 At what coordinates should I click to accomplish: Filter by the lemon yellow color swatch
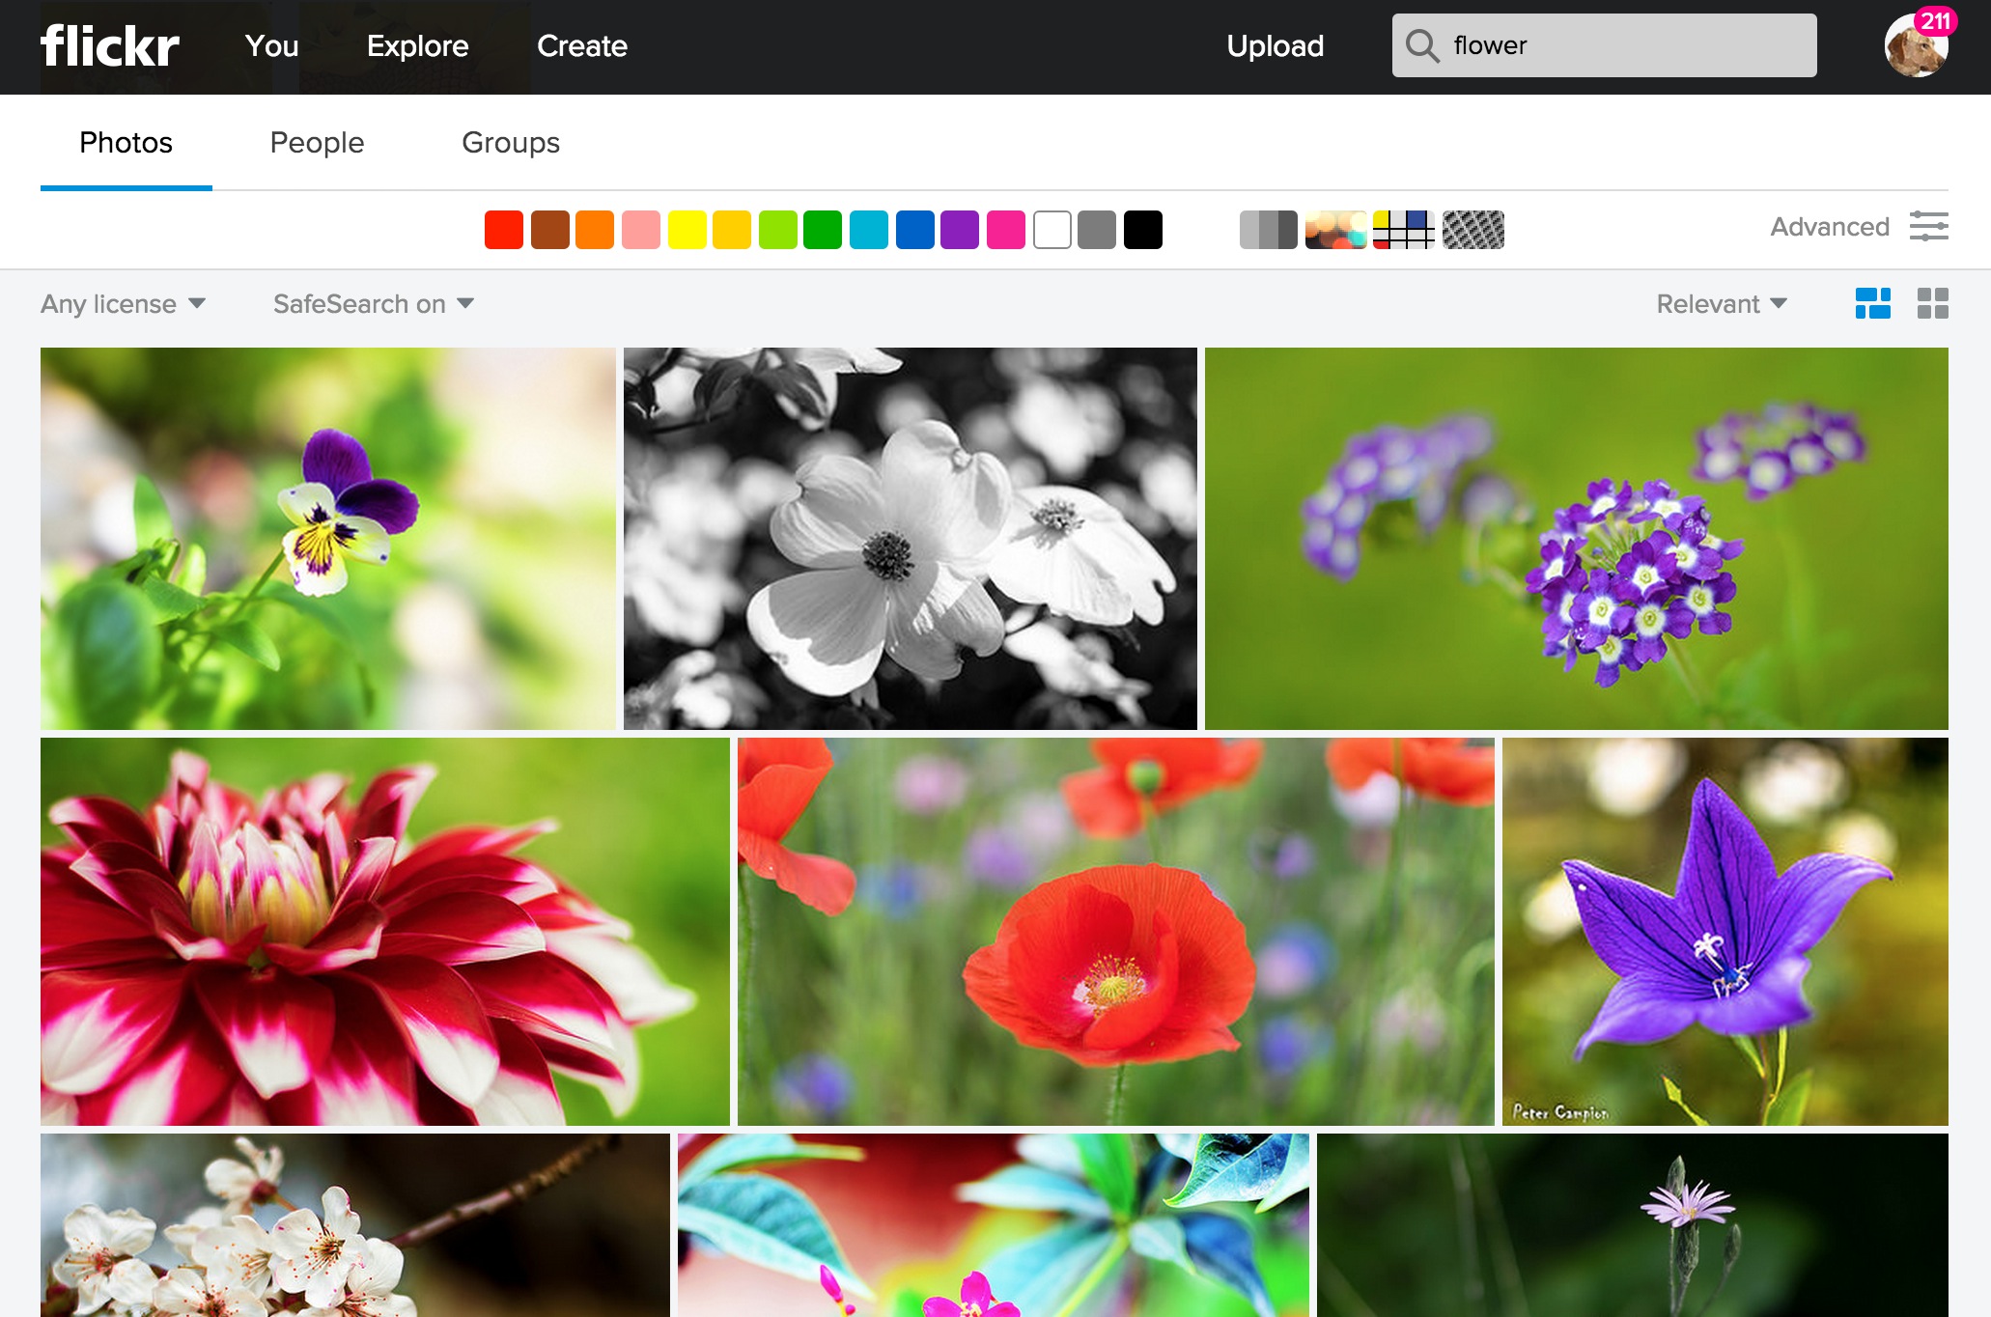[x=687, y=230]
